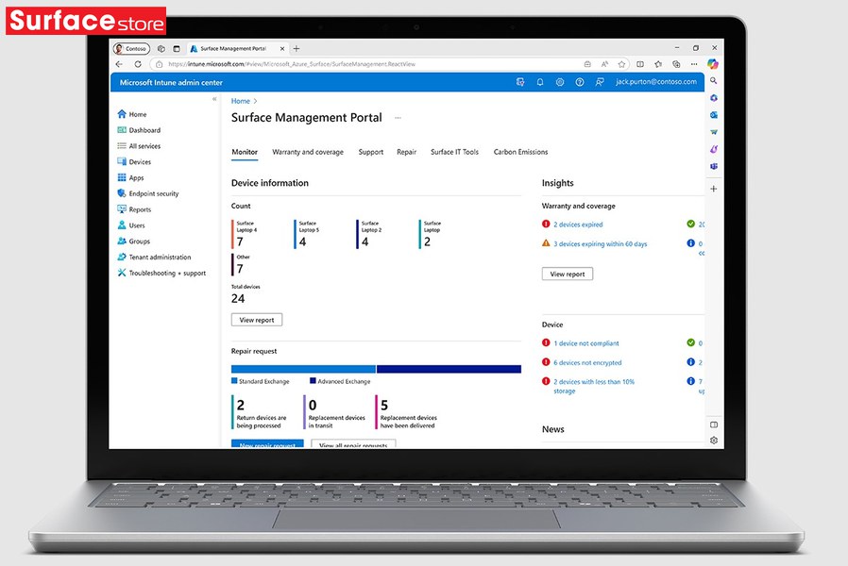Open Troubleshooting + support in the sidebar

click(x=161, y=274)
